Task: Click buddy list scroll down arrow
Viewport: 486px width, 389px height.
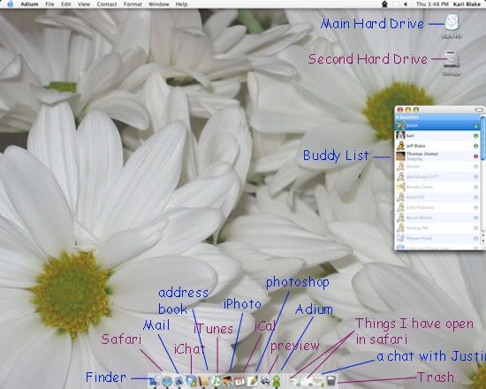Action: 483,241
